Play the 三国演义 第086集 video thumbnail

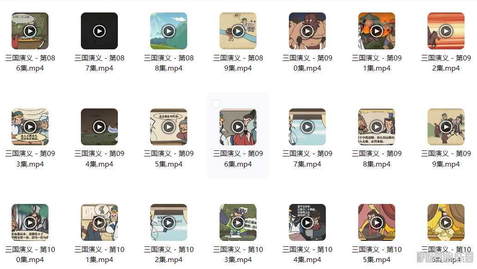coord(30,31)
